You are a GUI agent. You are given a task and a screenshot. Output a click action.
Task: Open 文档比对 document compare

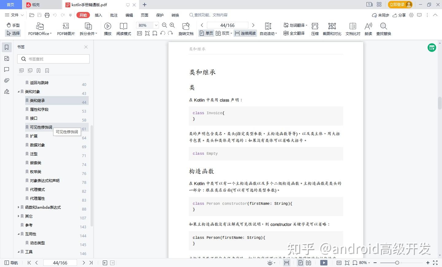(353, 29)
